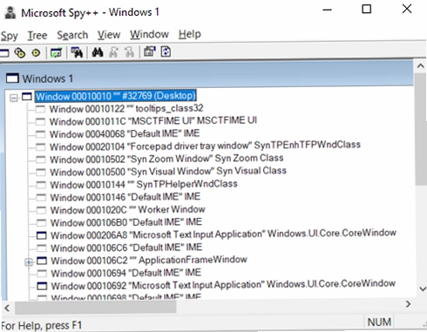Image resolution: width=427 pixels, height=332 pixels.
Task: Select Window 00010144 SynTPHelperWndClass
Action: pos(144,184)
